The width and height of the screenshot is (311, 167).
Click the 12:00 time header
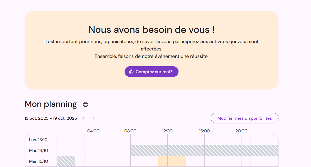[167, 131]
